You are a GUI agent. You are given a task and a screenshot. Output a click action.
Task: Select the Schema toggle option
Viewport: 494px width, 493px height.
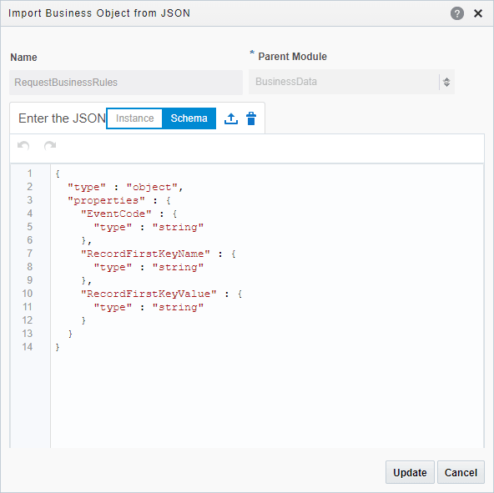(189, 118)
